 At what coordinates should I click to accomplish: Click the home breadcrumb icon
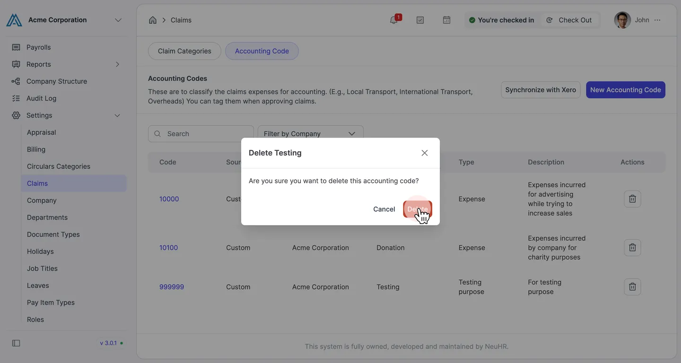[153, 20]
